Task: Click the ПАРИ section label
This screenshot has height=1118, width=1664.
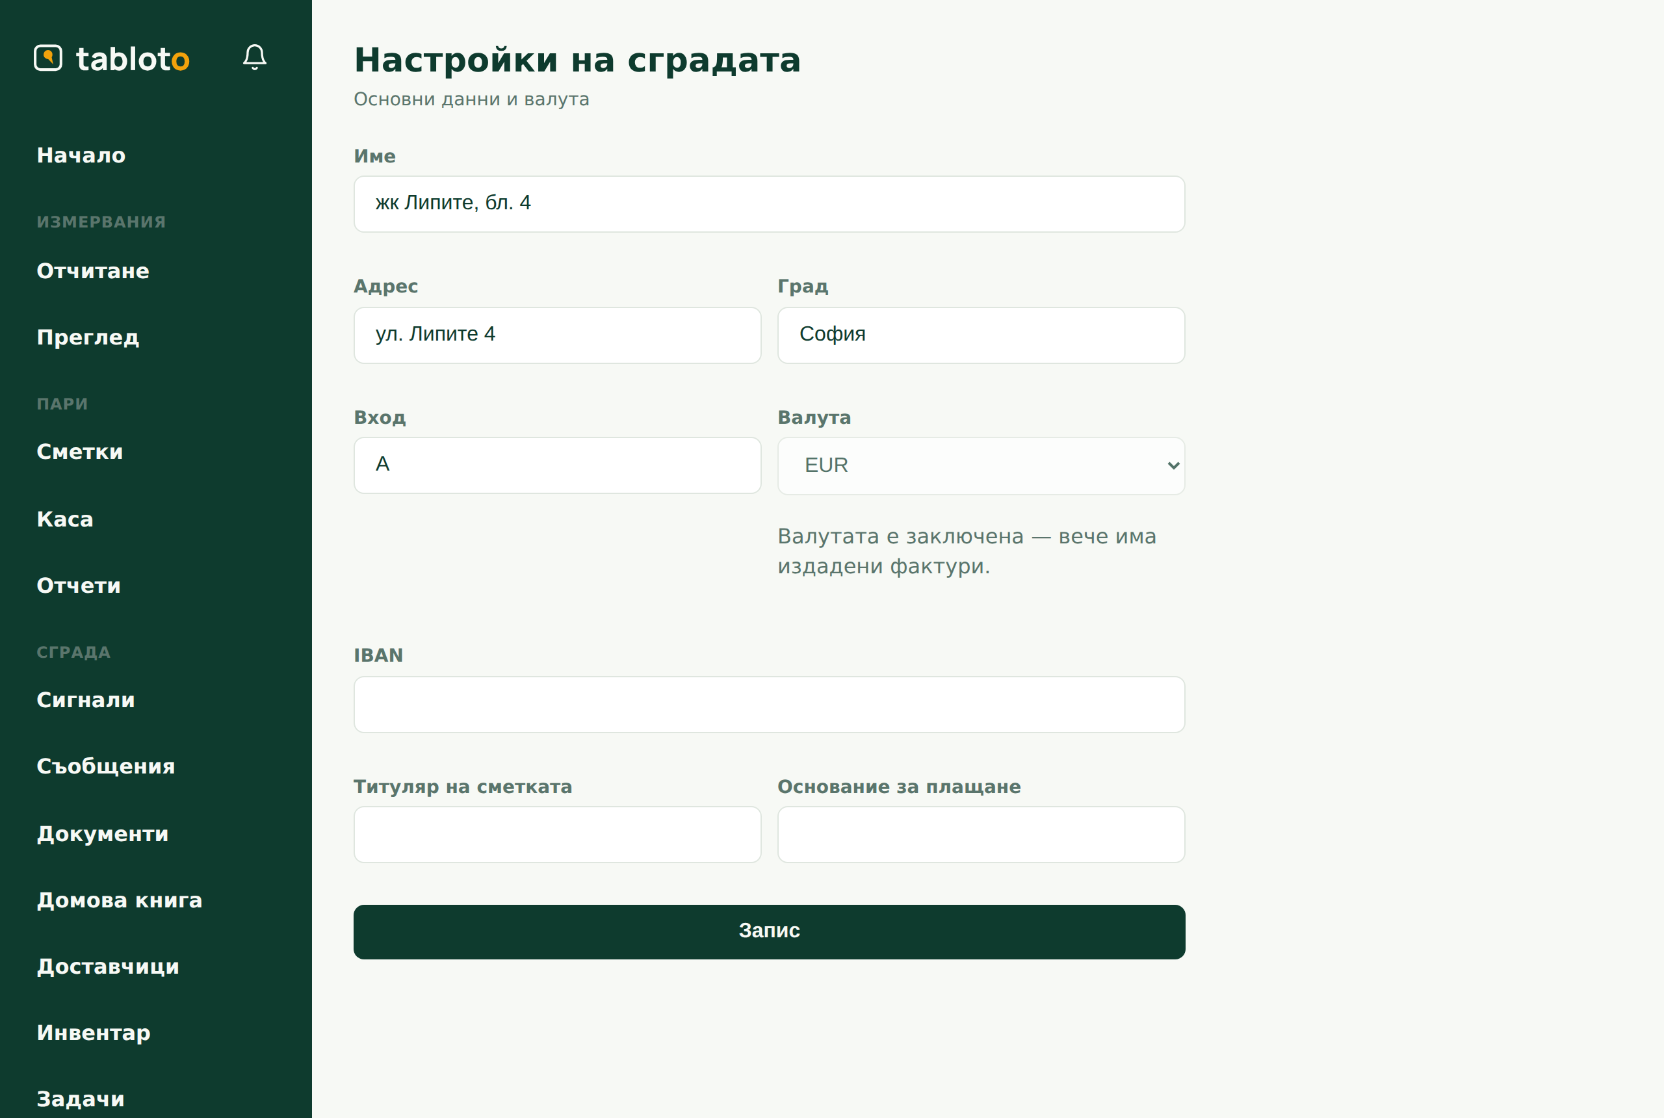Action: click(x=62, y=404)
